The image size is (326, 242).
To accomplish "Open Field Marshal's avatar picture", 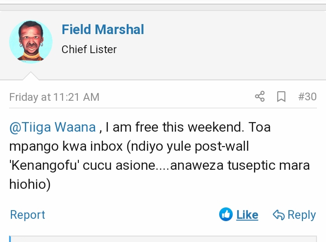I will point(31,42).
